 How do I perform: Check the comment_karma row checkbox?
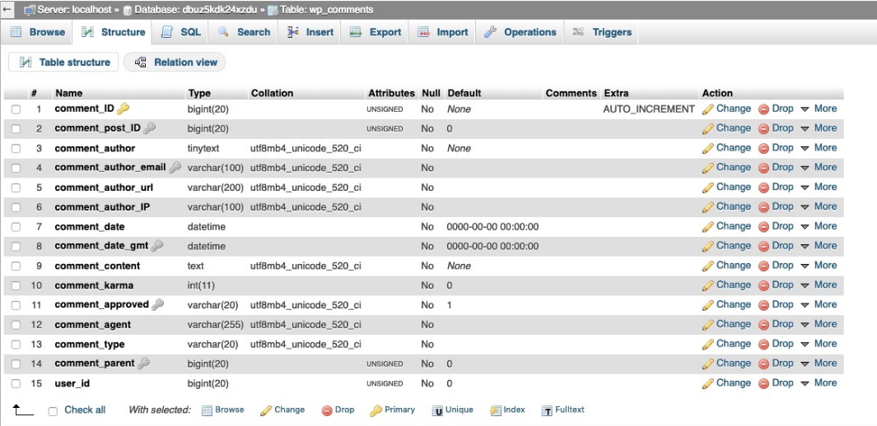point(16,286)
